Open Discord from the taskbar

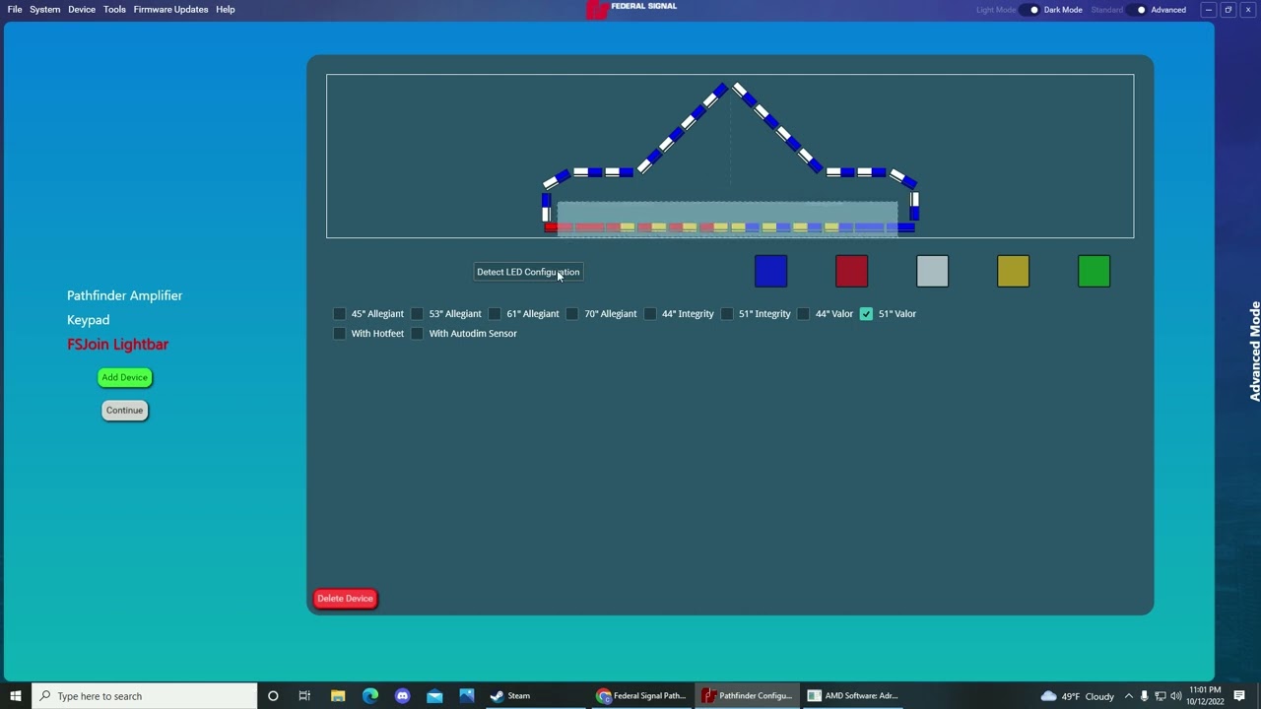(402, 696)
